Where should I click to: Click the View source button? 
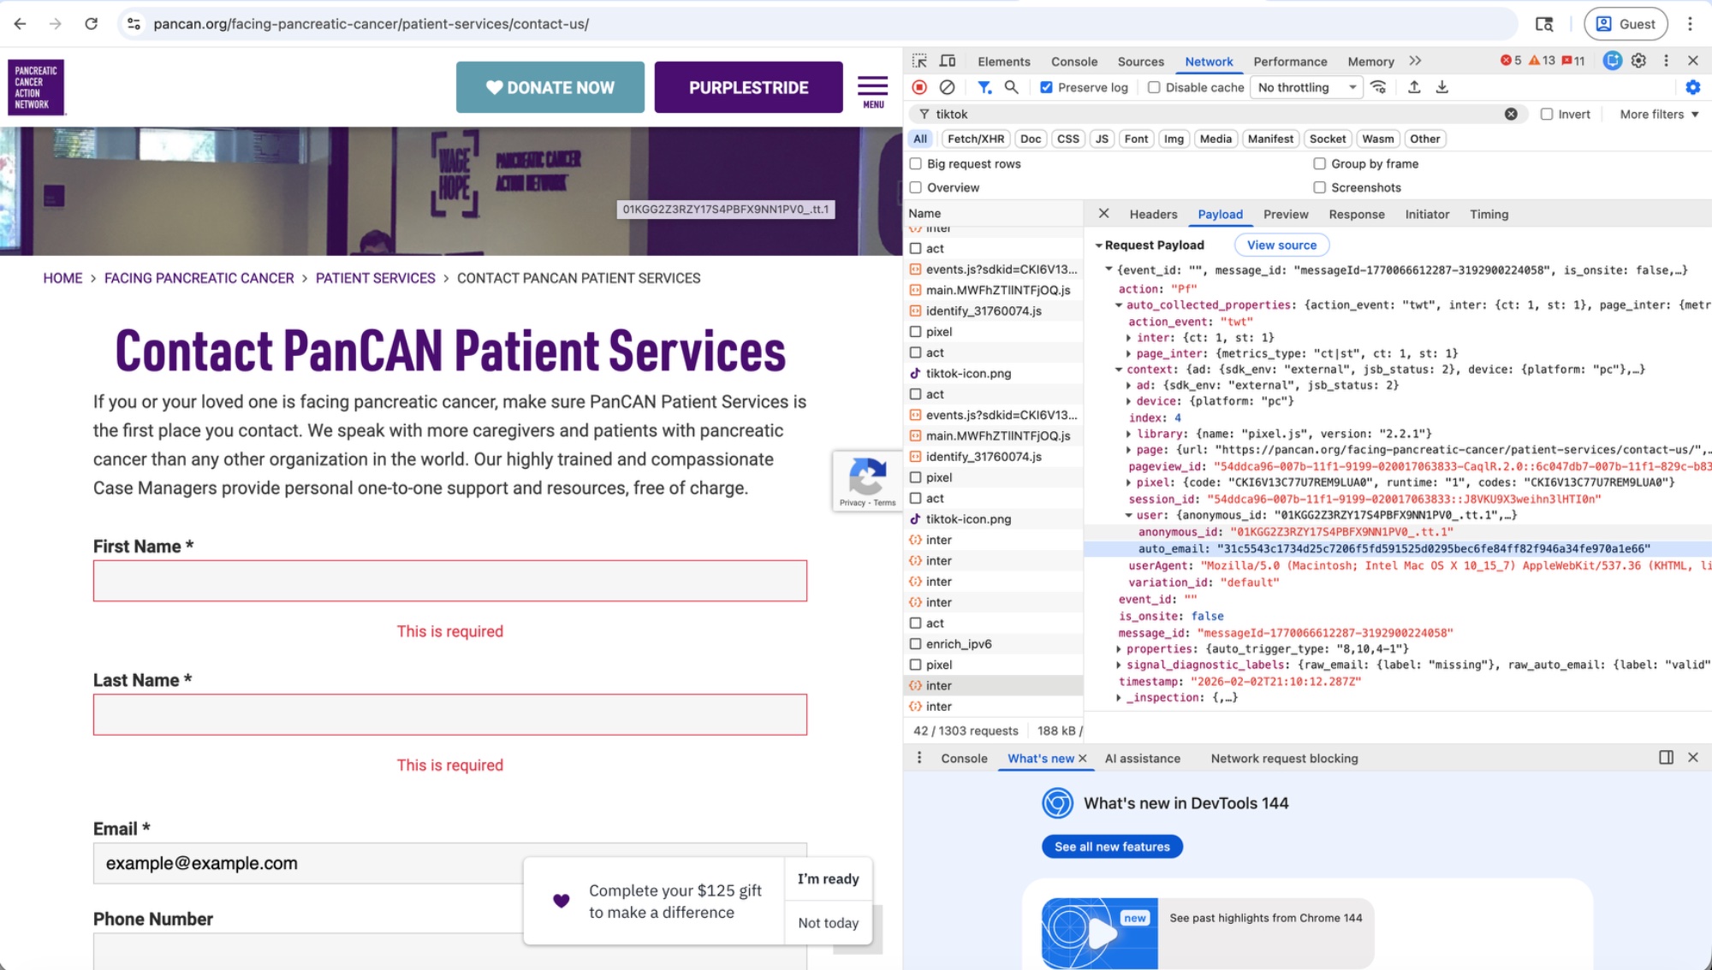tap(1281, 245)
